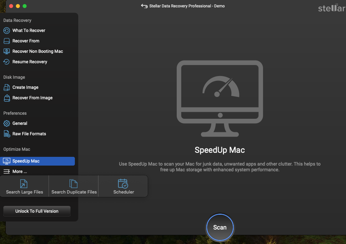346x244 pixels.
Task: Click the Scheduler calendar icon
Action: tap(123, 184)
